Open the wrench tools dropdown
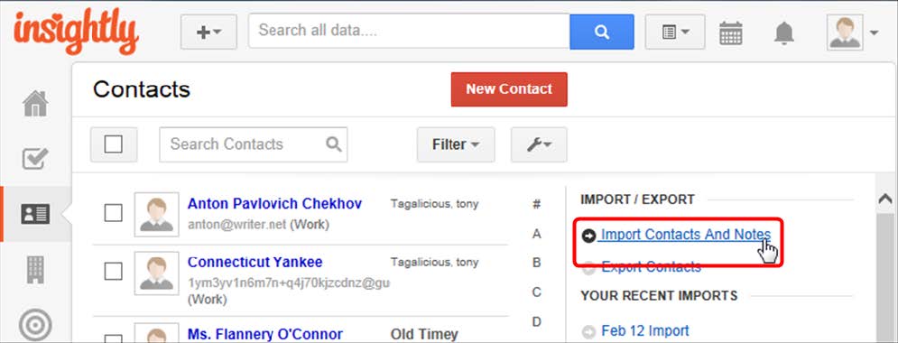This screenshot has height=343, width=898. 539,145
